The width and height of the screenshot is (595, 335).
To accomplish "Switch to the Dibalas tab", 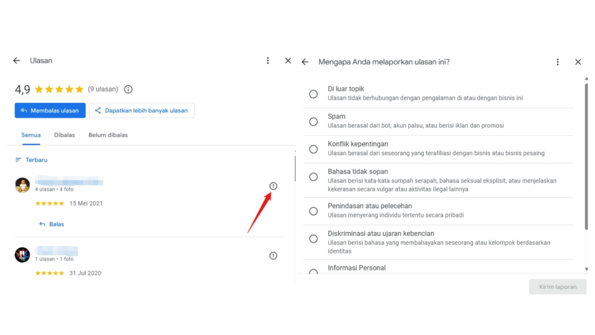I will point(64,135).
